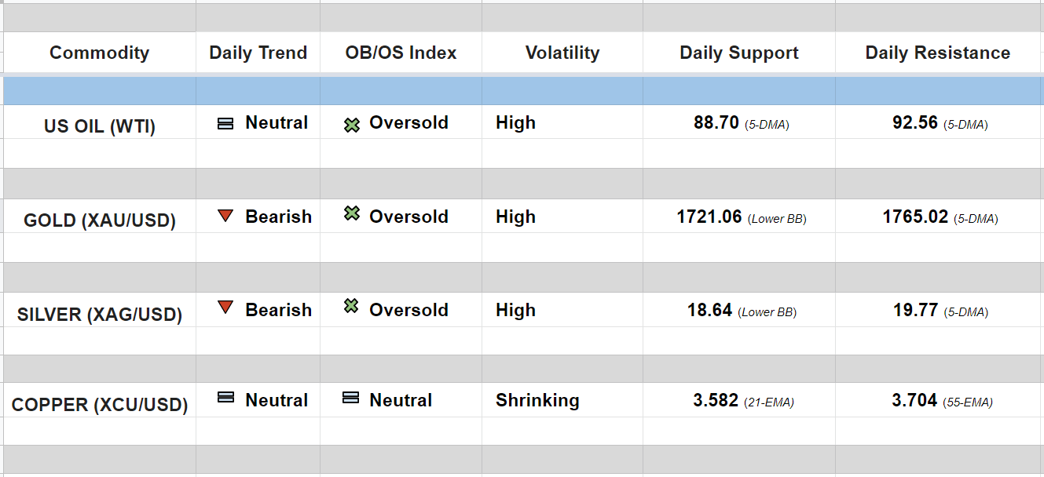Viewport: 1044px width, 477px height.
Task: Click the red bearish triangle for Silver
Action: coord(225,308)
